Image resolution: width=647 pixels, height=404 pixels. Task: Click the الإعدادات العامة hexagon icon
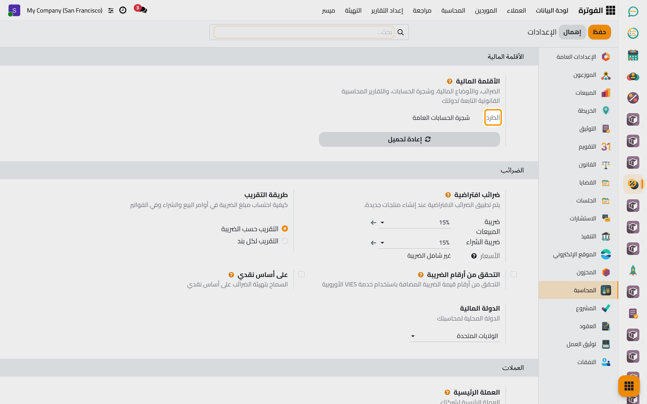point(606,57)
